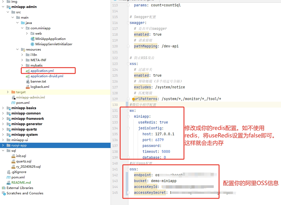Collapse the resources folder
The image size is (281, 205).
click(x=17, y=50)
